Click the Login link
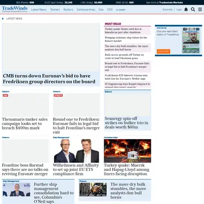 click(x=179, y=10)
